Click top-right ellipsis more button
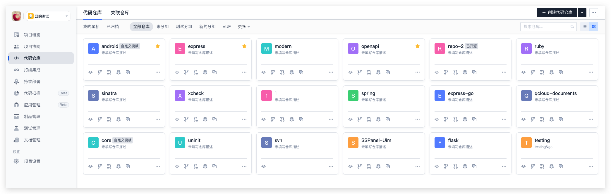Viewport: 611px width, 194px height. point(594,13)
